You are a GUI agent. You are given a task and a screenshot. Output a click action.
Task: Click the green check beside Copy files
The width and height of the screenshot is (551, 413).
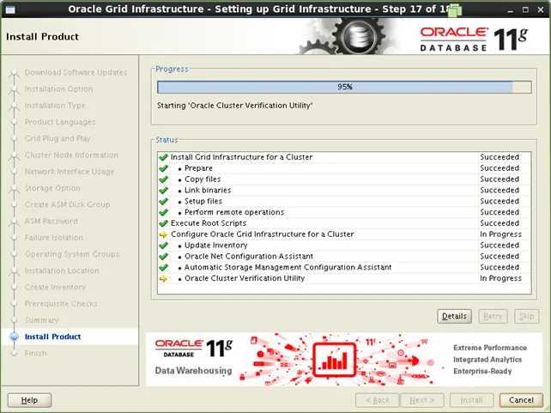(163, 179)
